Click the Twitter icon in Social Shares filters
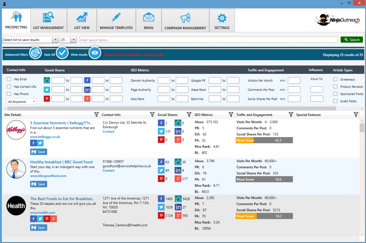This screenshot has width=366, height=243. pos(47,90)
